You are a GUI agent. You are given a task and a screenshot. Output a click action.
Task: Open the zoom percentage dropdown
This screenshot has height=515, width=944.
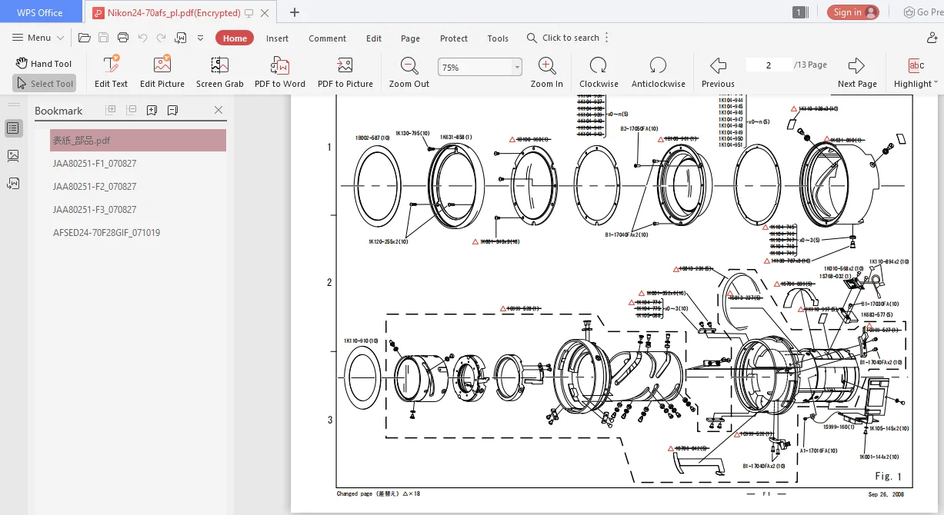point(517,68)
